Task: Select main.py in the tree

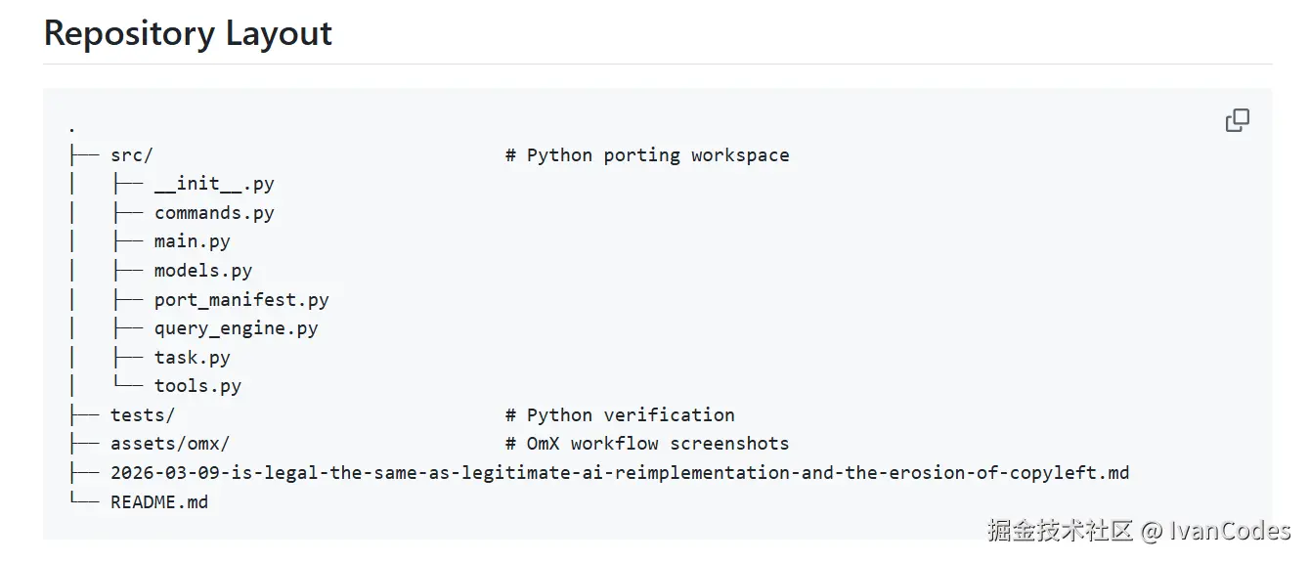Action: coord(192,241)
